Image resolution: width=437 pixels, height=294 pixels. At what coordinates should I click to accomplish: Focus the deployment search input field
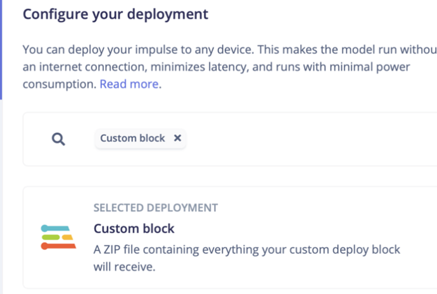pyautogui.click(x=304, y=139)
